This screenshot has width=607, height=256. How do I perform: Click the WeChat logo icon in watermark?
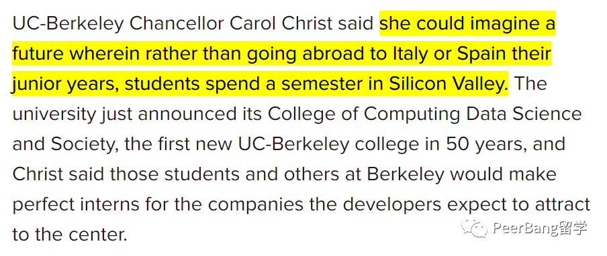(x=475, y=229)
